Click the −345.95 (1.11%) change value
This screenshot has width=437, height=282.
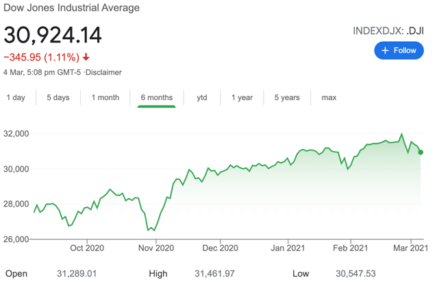click(42, 57)
